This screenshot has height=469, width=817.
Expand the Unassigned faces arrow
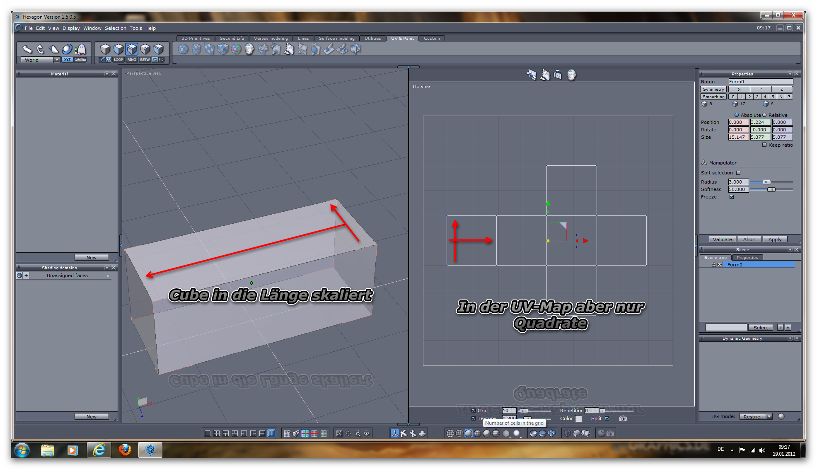108,276
